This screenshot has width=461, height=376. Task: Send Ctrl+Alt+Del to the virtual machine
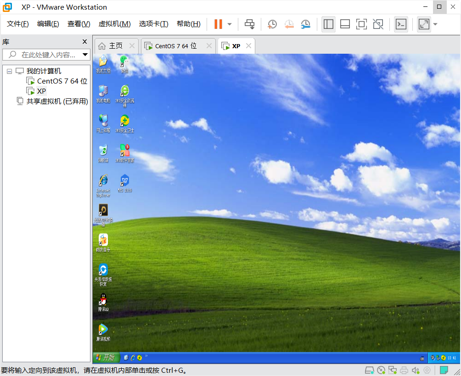[250, 24]
